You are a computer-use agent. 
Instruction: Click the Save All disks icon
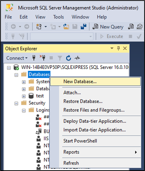click(84, 27)
